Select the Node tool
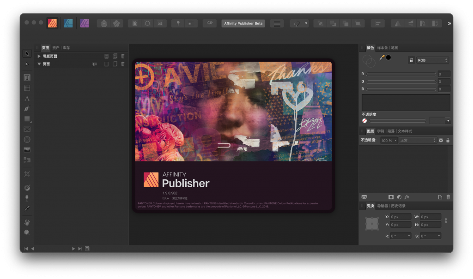 coord(27,64)
